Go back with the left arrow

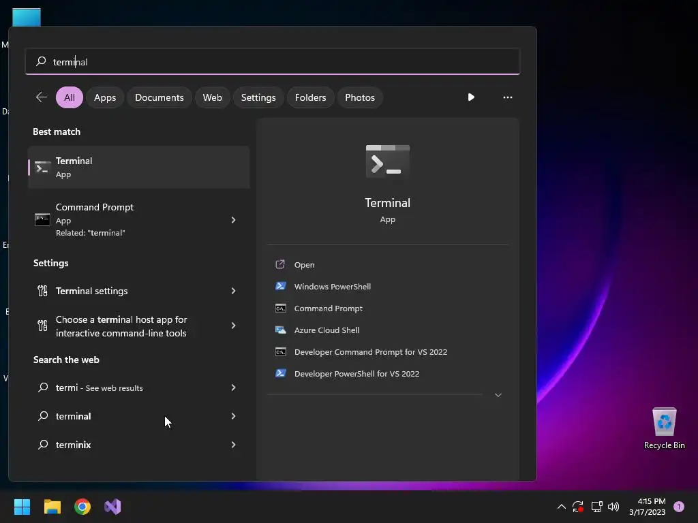42,97
